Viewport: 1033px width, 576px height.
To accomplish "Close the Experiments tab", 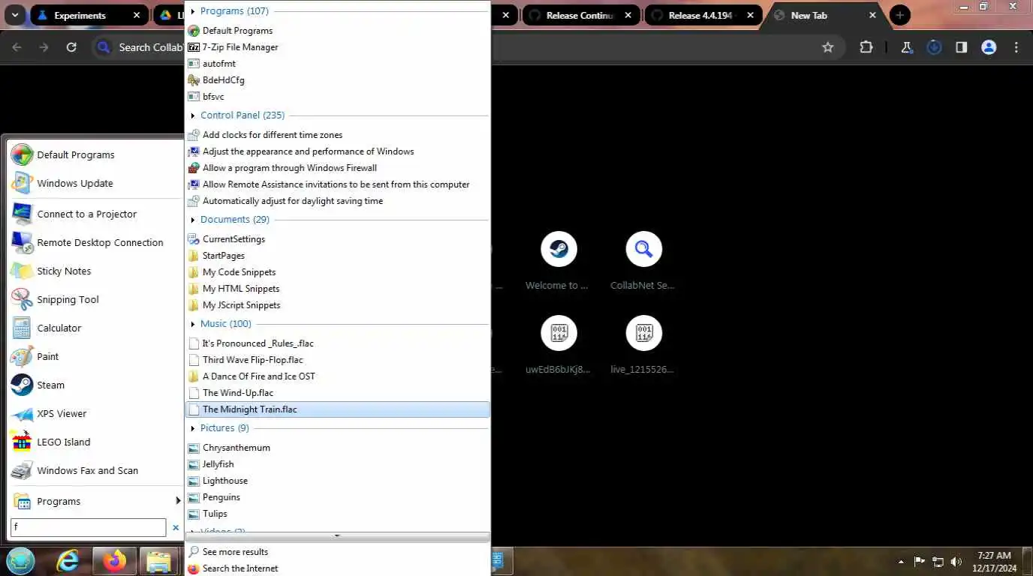I will pyautogui.click(x=136, y=15).
